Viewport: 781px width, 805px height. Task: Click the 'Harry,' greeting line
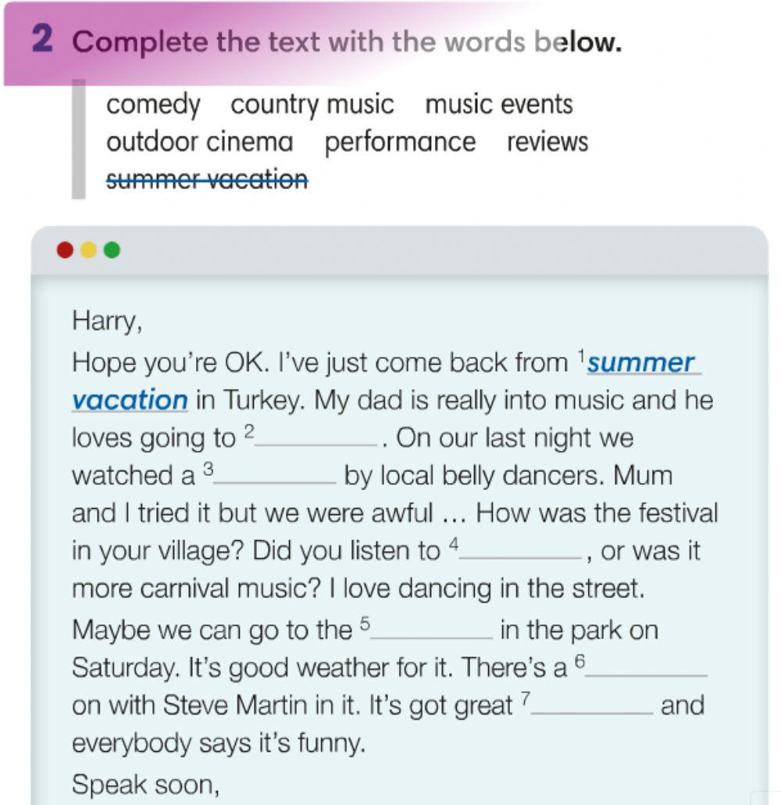[x=107, y=320]
